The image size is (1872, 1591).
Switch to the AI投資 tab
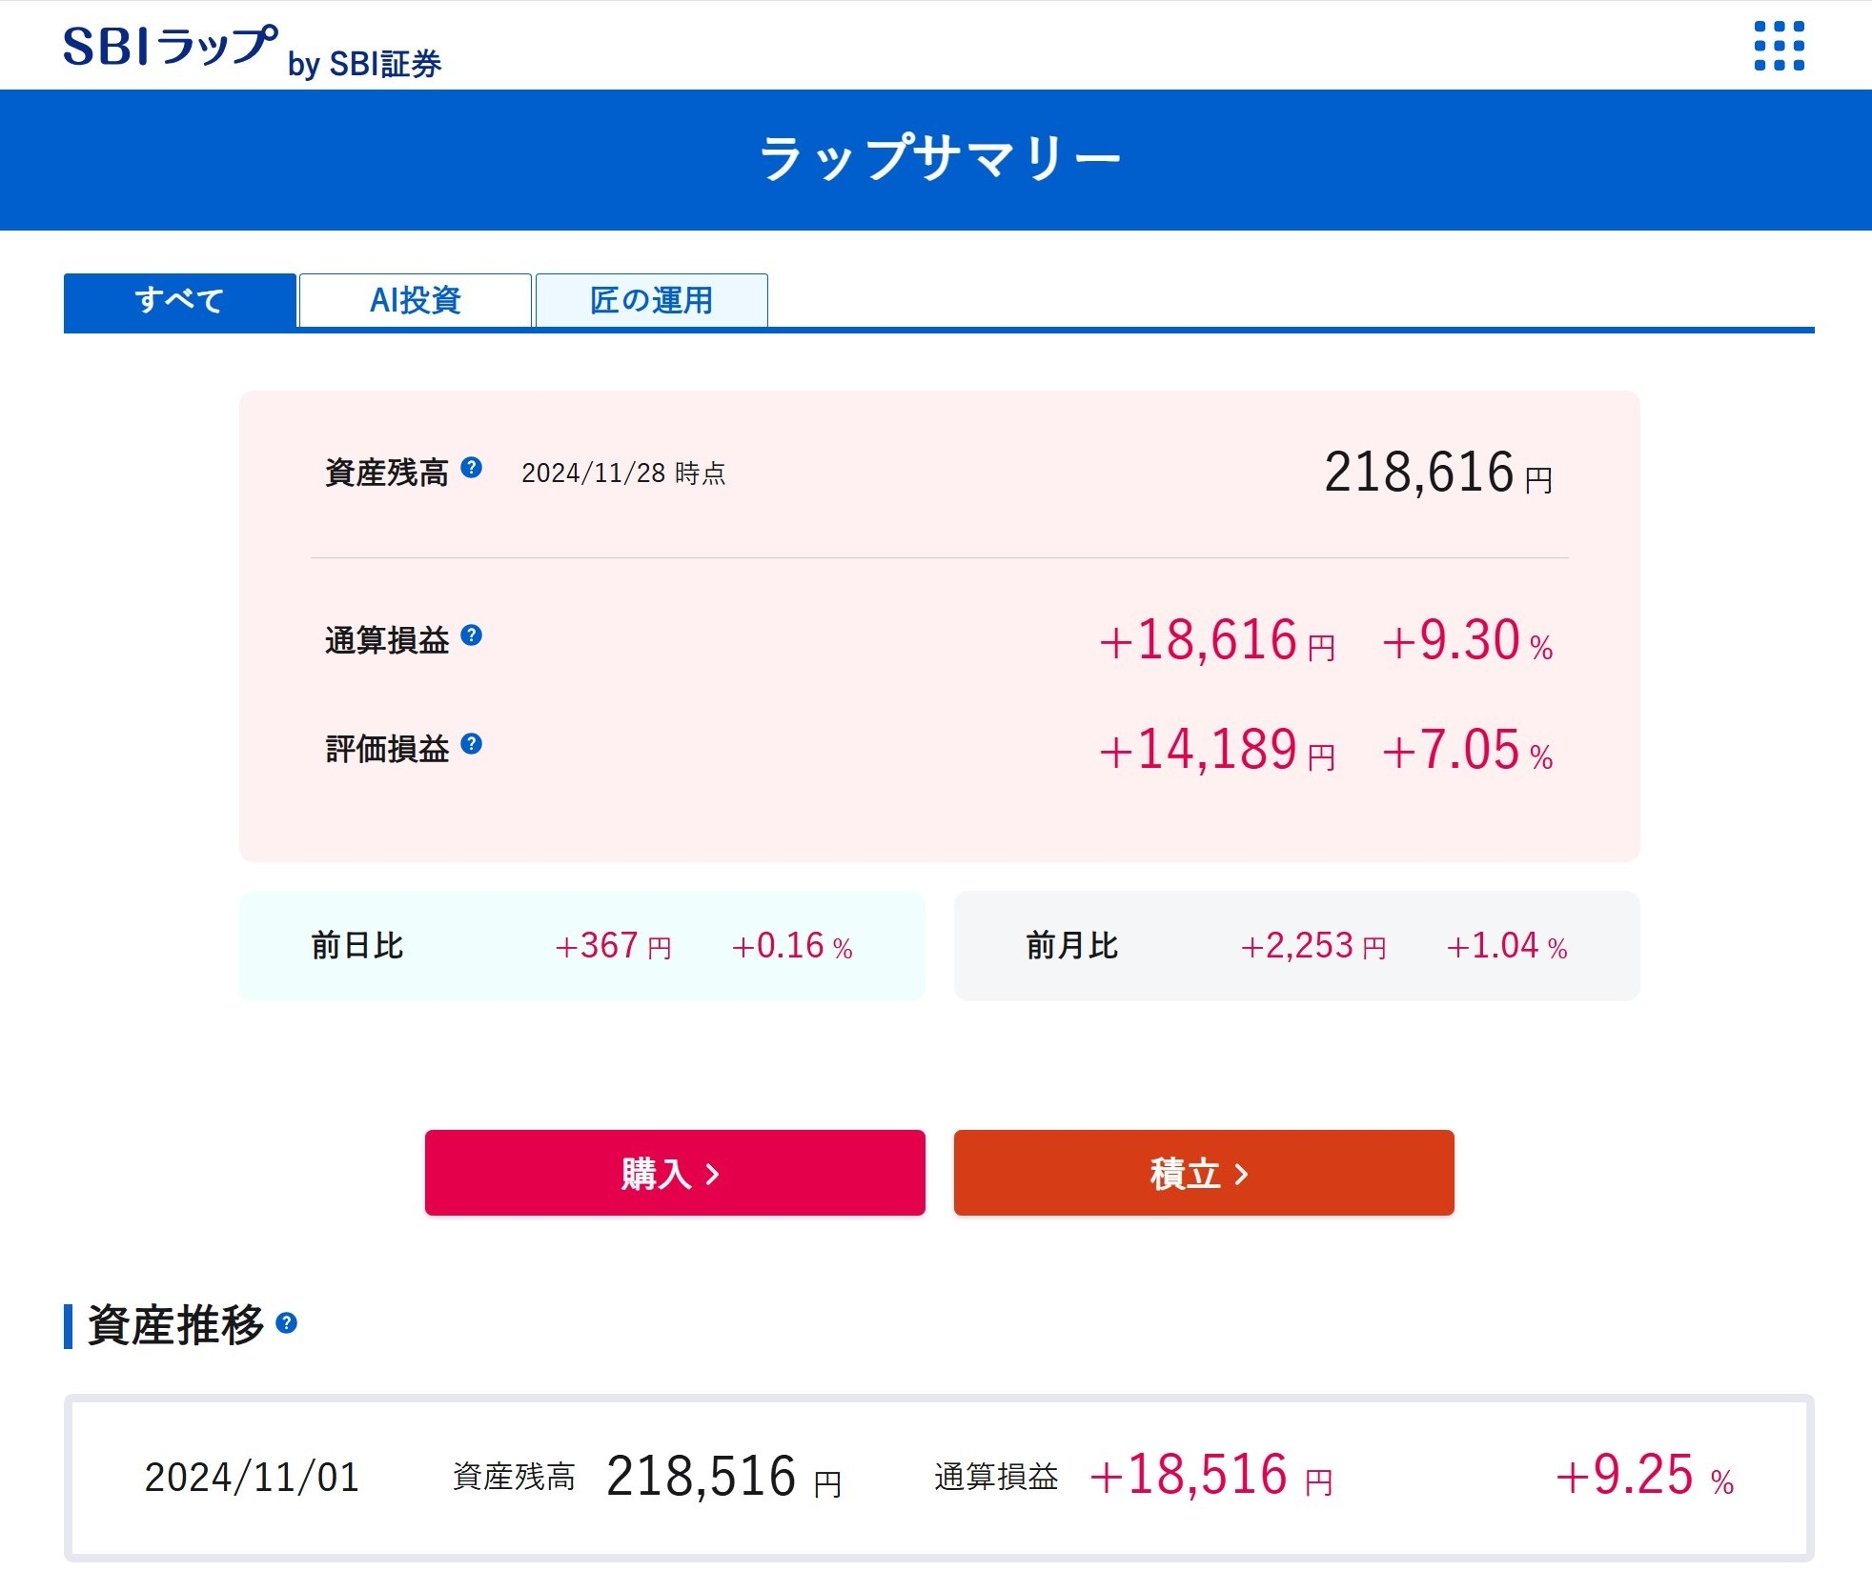pyautogui.click(x=415, y=300)
